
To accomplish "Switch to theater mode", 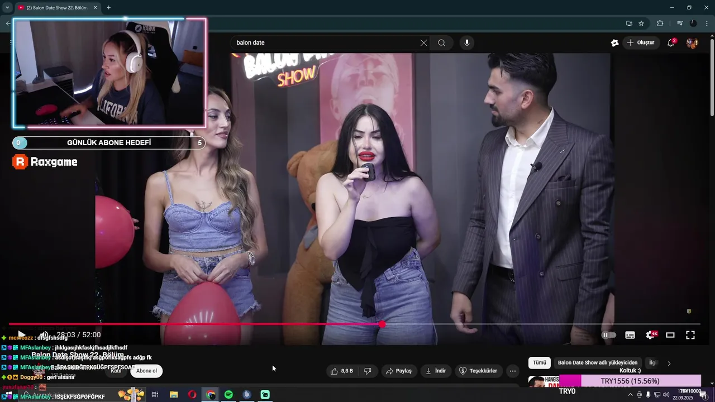I will pos(670,335).
